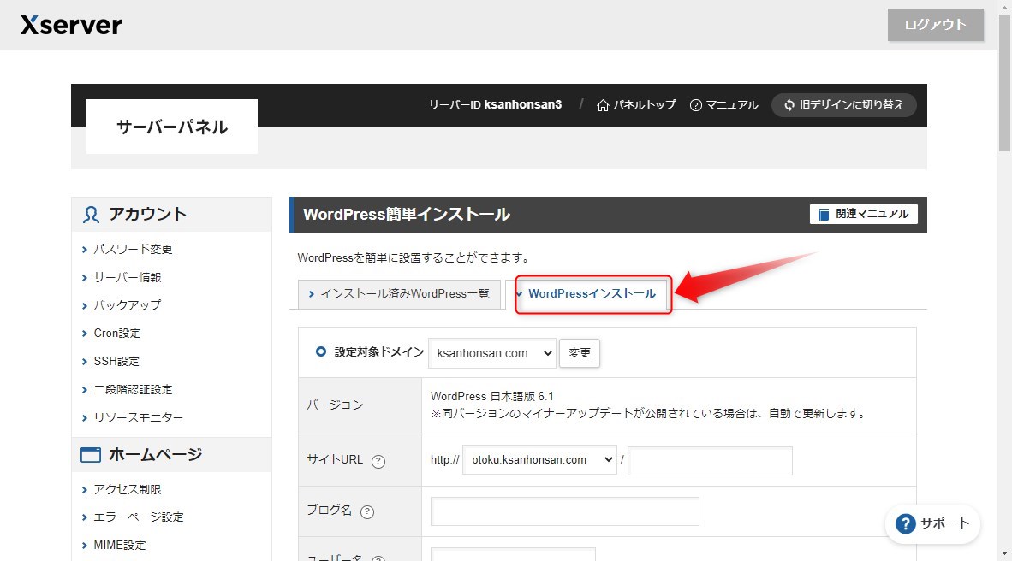Click inside the ブログ名 input field

[x=565, y=511]
